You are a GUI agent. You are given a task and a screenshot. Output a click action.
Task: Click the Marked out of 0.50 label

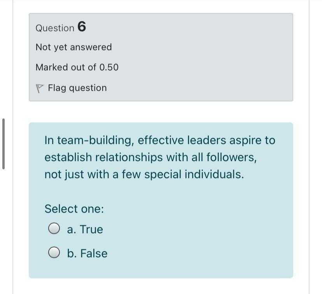[77, 67]
